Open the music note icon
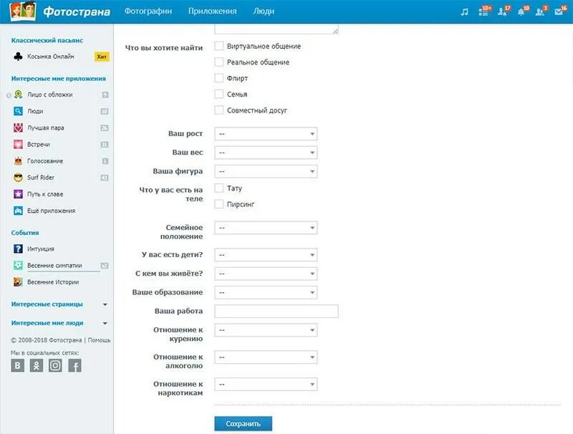573x434 pixels. pos(464,11)
